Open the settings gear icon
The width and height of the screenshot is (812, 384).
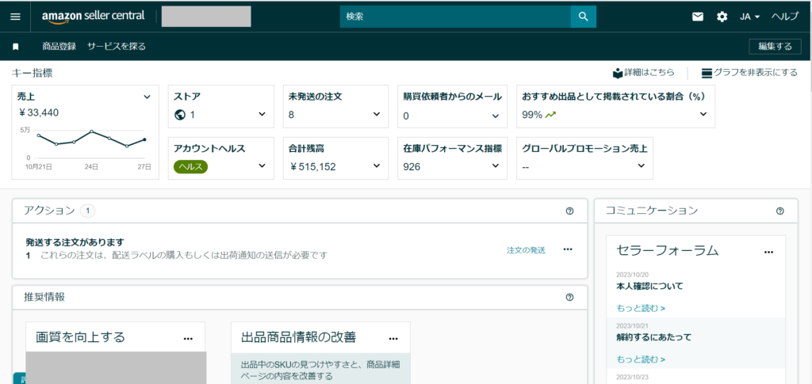[x=722, y=17]
